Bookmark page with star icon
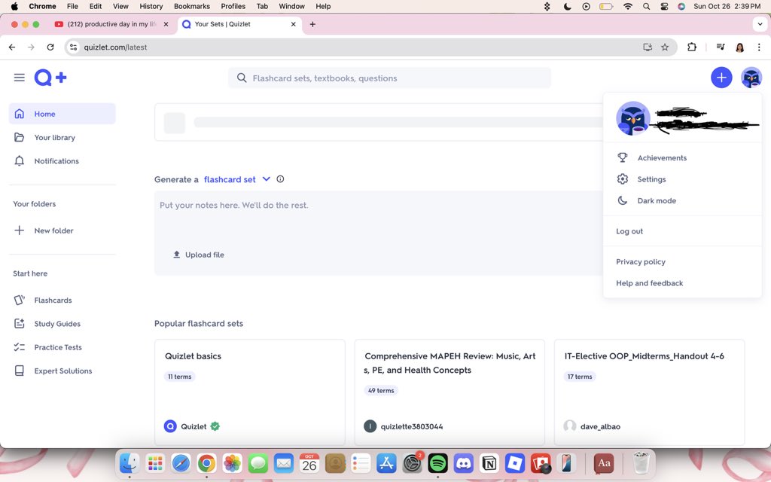 665,47
